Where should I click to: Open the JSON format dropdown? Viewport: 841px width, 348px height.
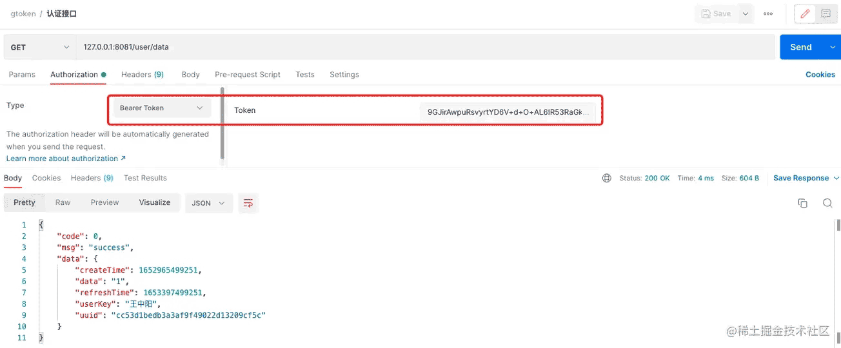[209, 203]
